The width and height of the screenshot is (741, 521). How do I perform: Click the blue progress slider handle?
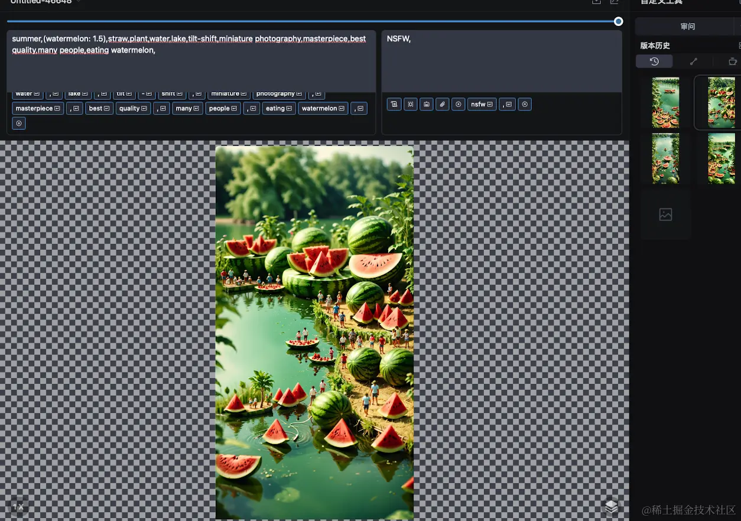pos(618,21)
